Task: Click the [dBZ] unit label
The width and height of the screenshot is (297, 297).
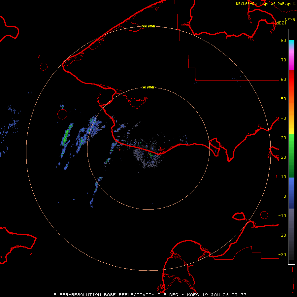Action: (x=280, y=23)
